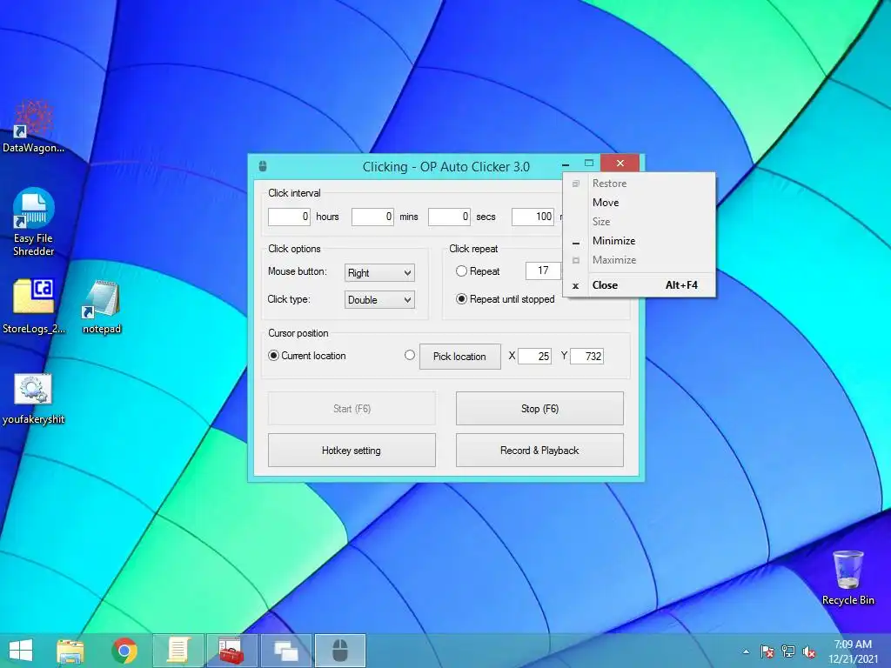Open the youfakeryshit desktop file
891x668 pixels.
point(34,398)
